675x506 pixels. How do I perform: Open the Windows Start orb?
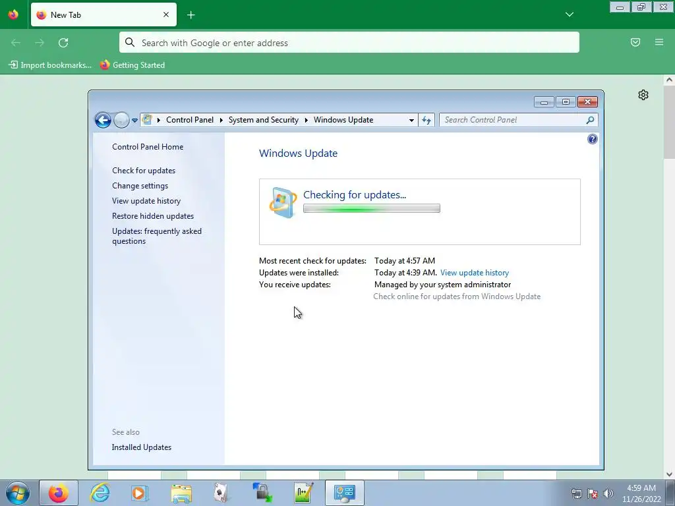coord(18,493)
